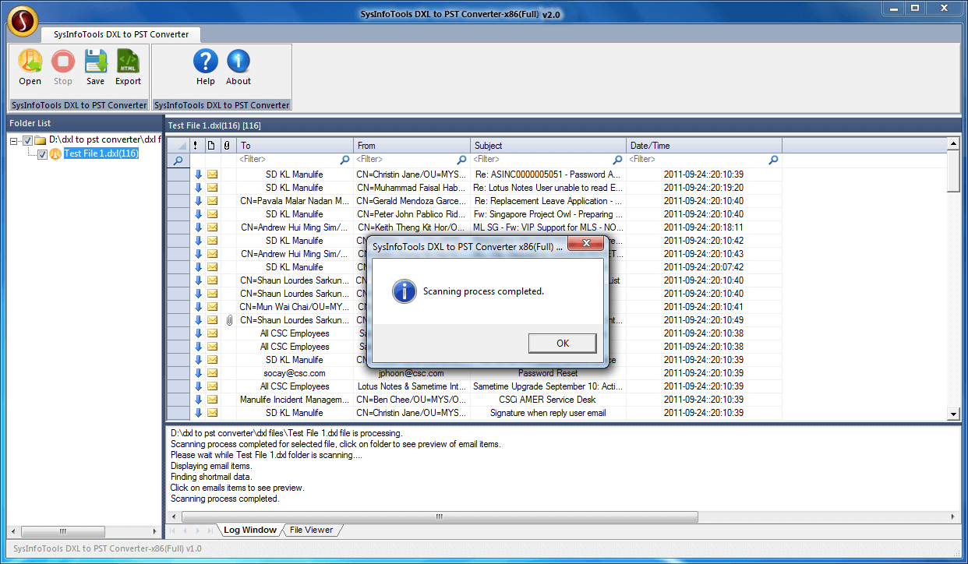This screenshot has height=564, width=968.
Task: Select email from jphoon@csc.com
Action: pyautogui.click(x=412, y=373)
